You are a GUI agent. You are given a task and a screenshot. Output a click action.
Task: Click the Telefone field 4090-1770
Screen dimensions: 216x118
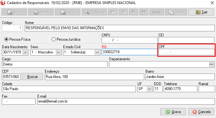181,89
